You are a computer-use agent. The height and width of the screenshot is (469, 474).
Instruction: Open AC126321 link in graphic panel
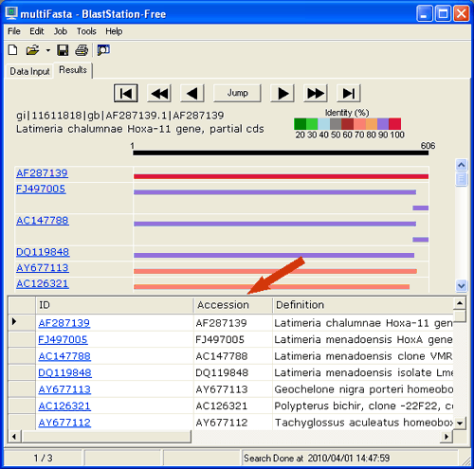pyautogui.click(x=43, y=283)
